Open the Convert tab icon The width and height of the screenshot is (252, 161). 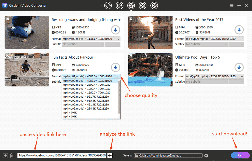(x=108, y=6)
